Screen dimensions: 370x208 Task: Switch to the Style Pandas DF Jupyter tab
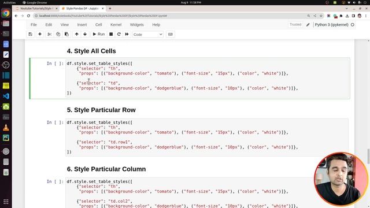[x=82, y=9]
